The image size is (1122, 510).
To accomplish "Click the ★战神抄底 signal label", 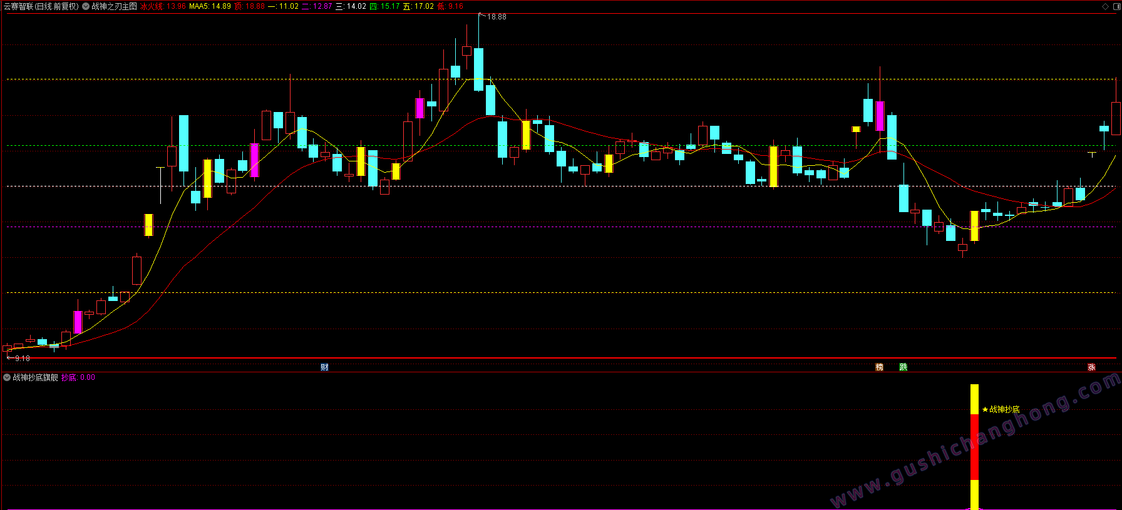I will pyautogui.click(x=1001, y=409).
